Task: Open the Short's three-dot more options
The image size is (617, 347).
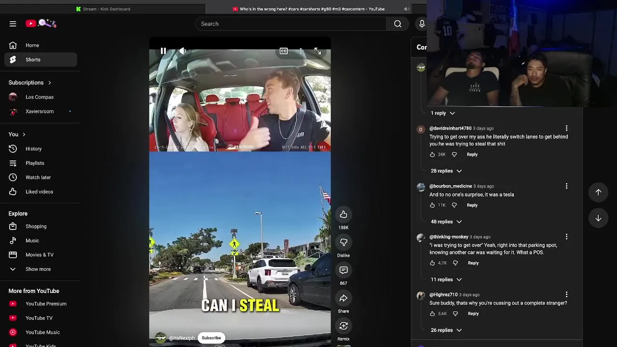Action: pyautogui.click(x=301, y=51)
